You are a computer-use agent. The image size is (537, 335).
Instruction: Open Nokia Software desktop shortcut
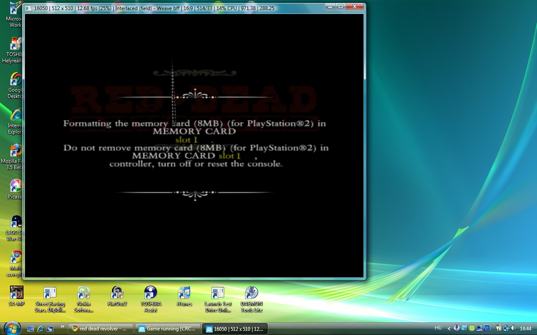83,299
